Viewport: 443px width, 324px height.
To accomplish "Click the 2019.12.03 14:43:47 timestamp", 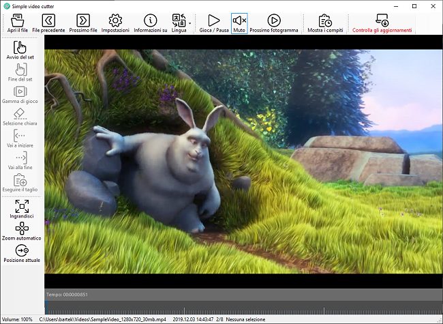I will tap(193, 319).
